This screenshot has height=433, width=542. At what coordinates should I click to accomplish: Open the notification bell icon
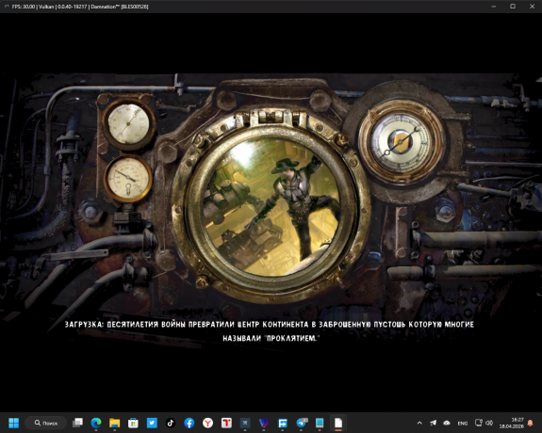coord(531,423)
